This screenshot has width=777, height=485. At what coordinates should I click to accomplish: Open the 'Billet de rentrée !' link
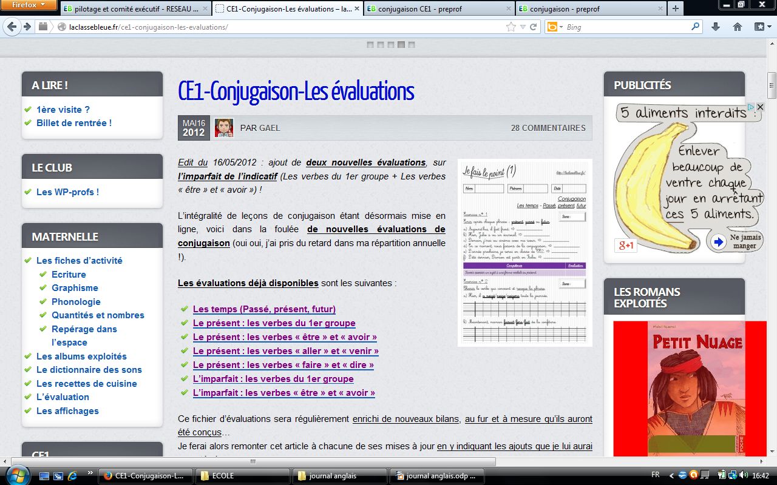coord(74,123)
